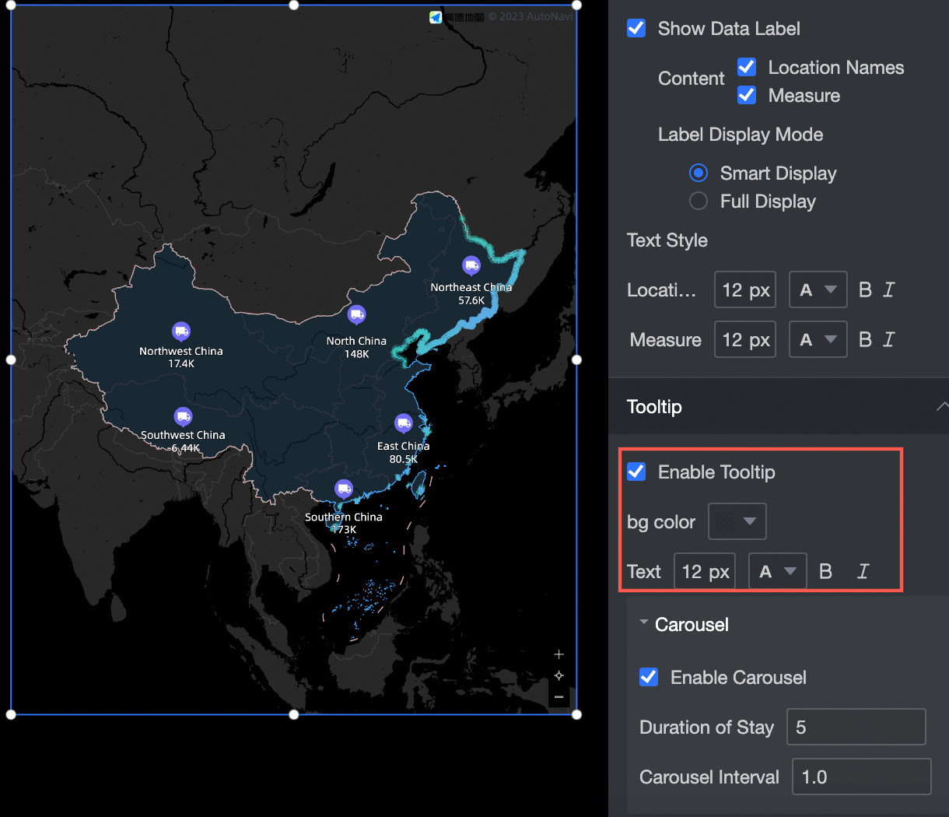This screenshot has width=949, height=817.
Task: Uncheck Show Data Label
Action: 636,28
